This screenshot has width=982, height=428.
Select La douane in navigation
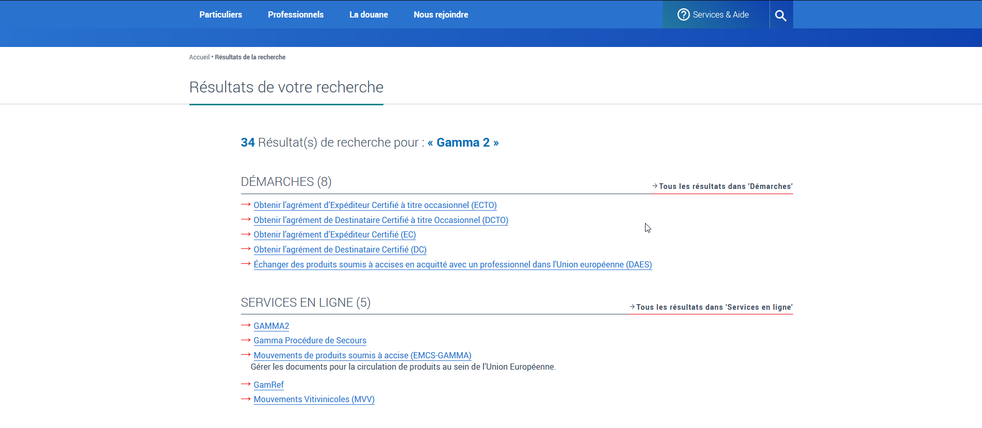click(368, 15)
